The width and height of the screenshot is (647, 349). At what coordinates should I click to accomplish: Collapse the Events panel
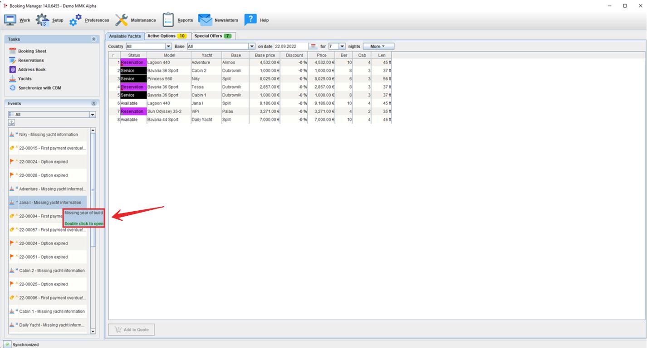[x=94, y=104]
